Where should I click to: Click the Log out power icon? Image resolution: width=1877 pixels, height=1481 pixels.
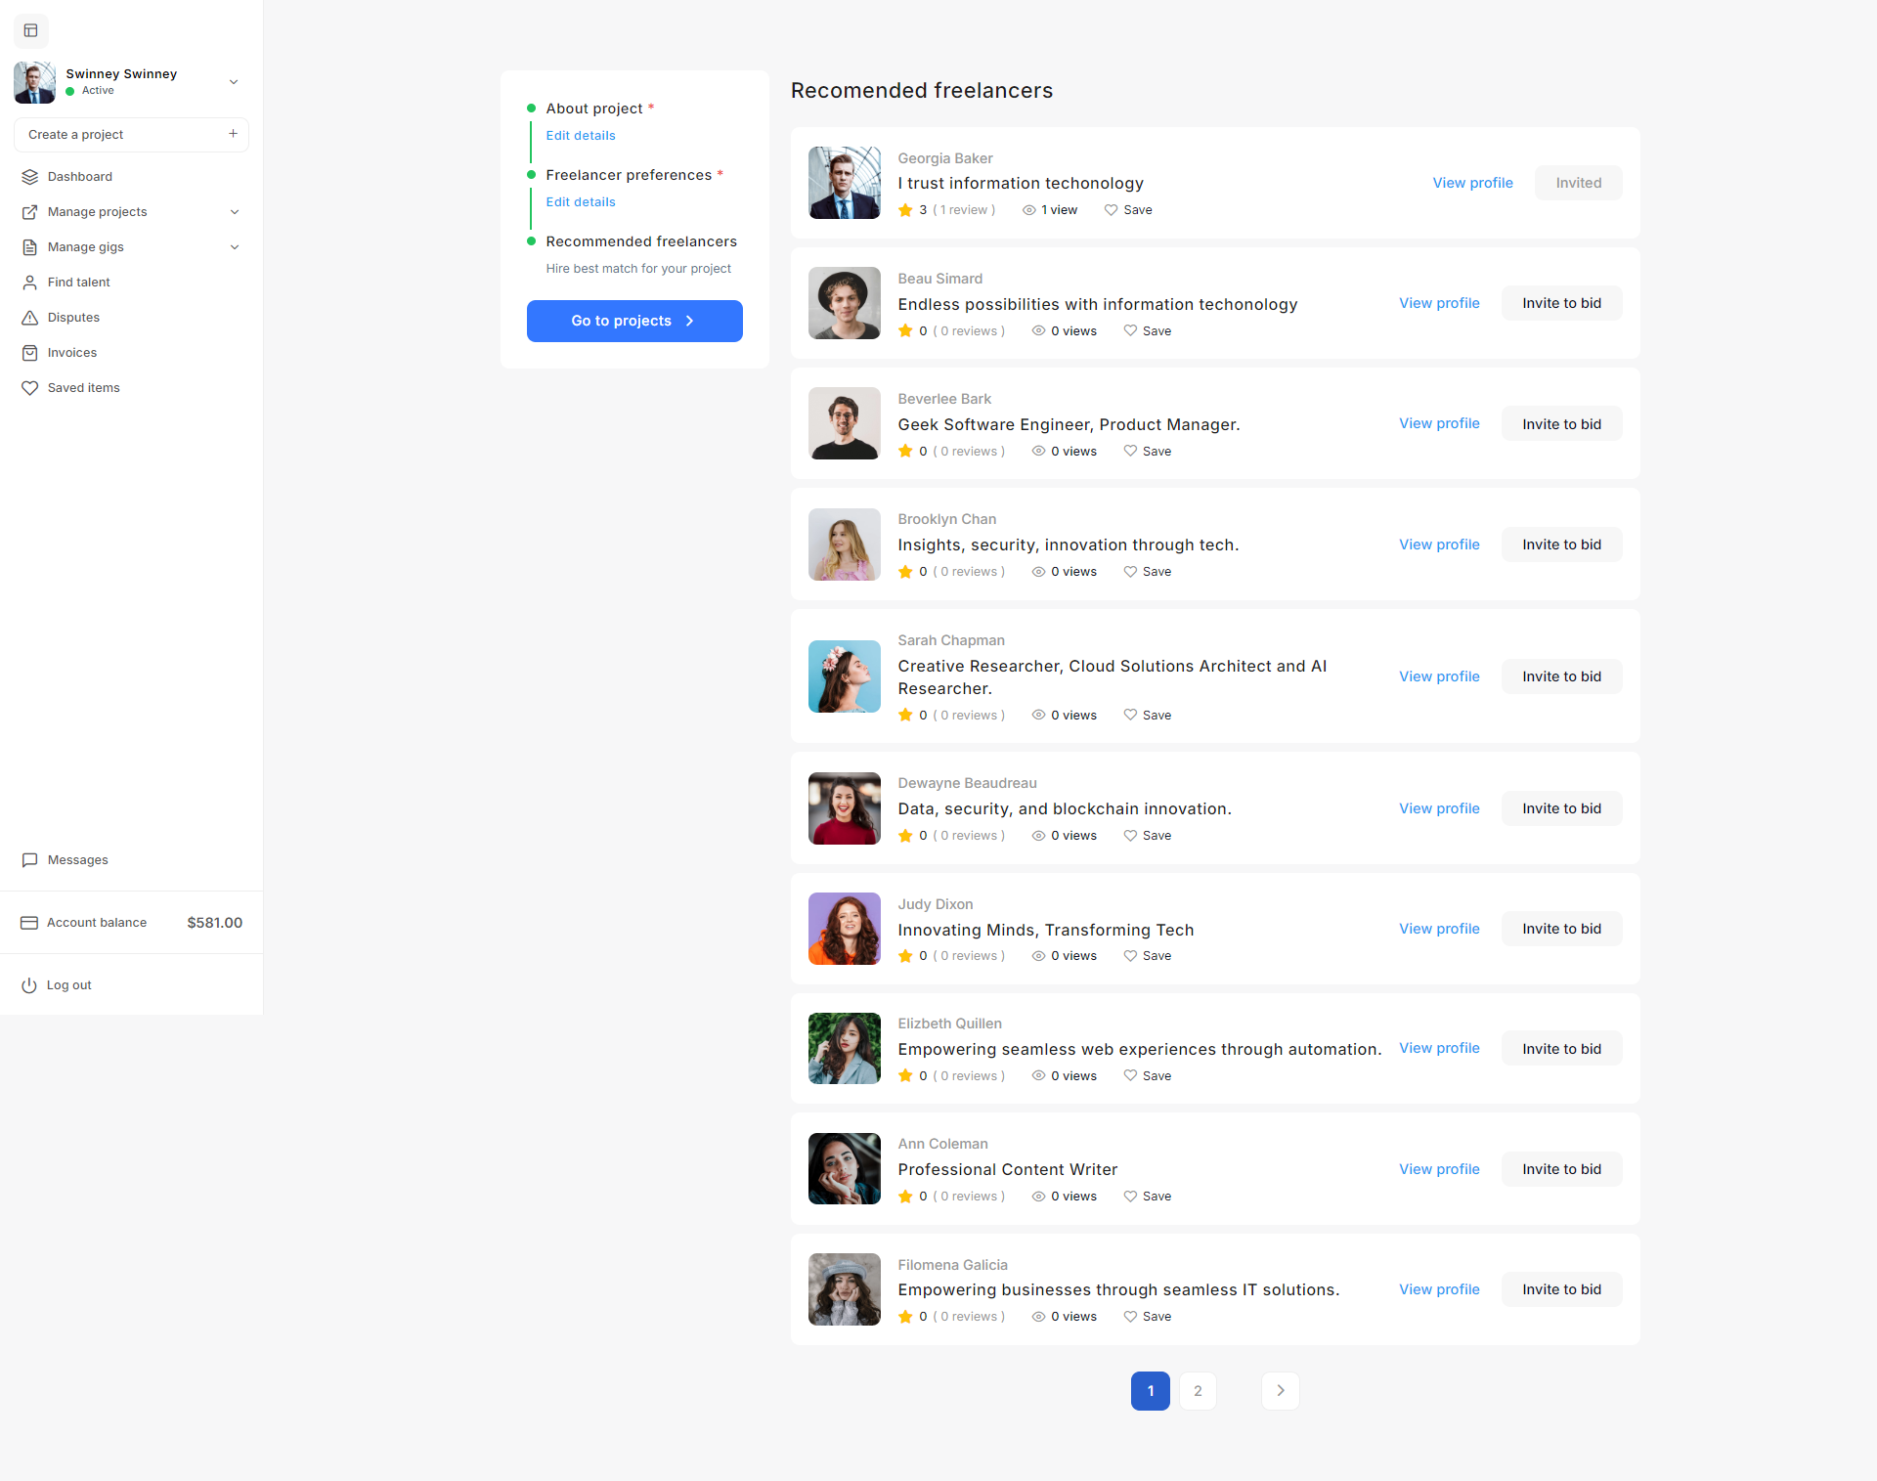tap(29, 985)
